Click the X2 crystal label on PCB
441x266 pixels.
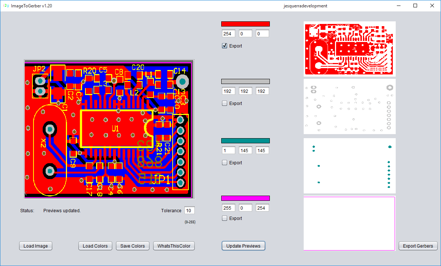point(43,143)
